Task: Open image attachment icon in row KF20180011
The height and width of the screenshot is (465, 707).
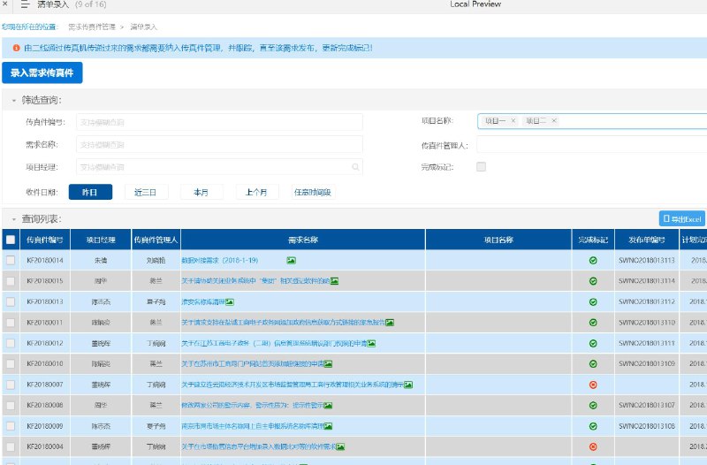Action: (390, 323)
